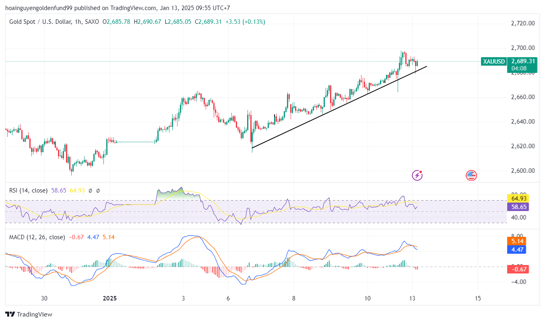
Task: Click the 15 date on time axis
Action: coord(478,298)
